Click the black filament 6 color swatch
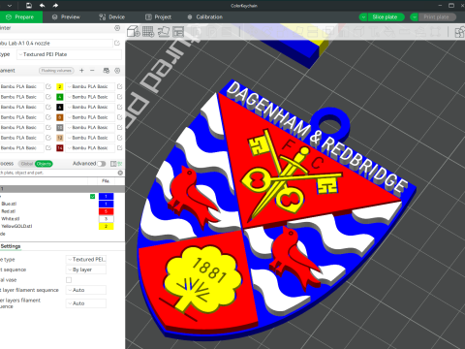 (60, 107)
